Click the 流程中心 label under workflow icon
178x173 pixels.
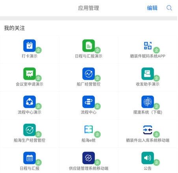coord(89,112)
